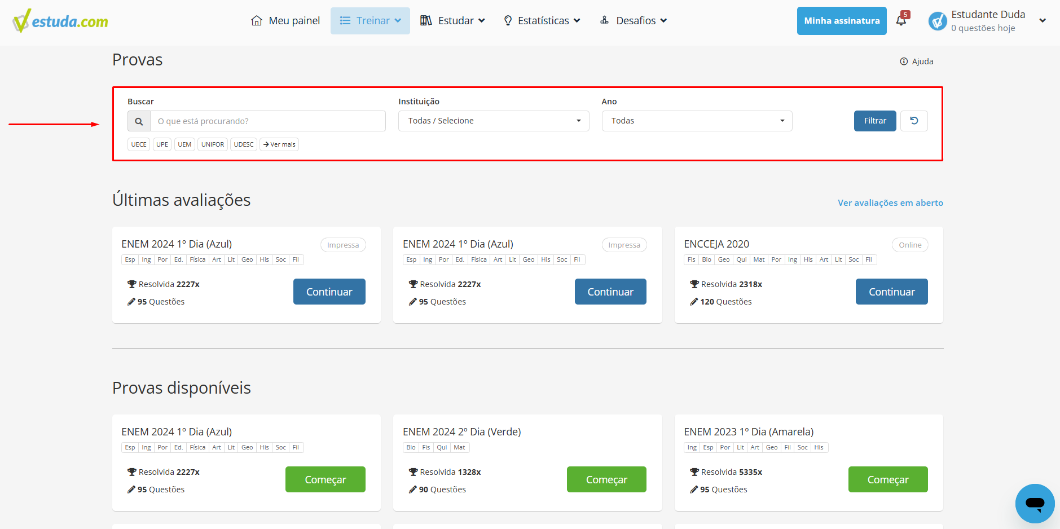
Task: Expand the Estudar menu
Action: point(452,21)
